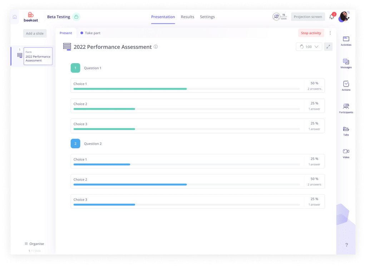Click the form icon beside activity title
366x266 pixels.
pos(67,47)
